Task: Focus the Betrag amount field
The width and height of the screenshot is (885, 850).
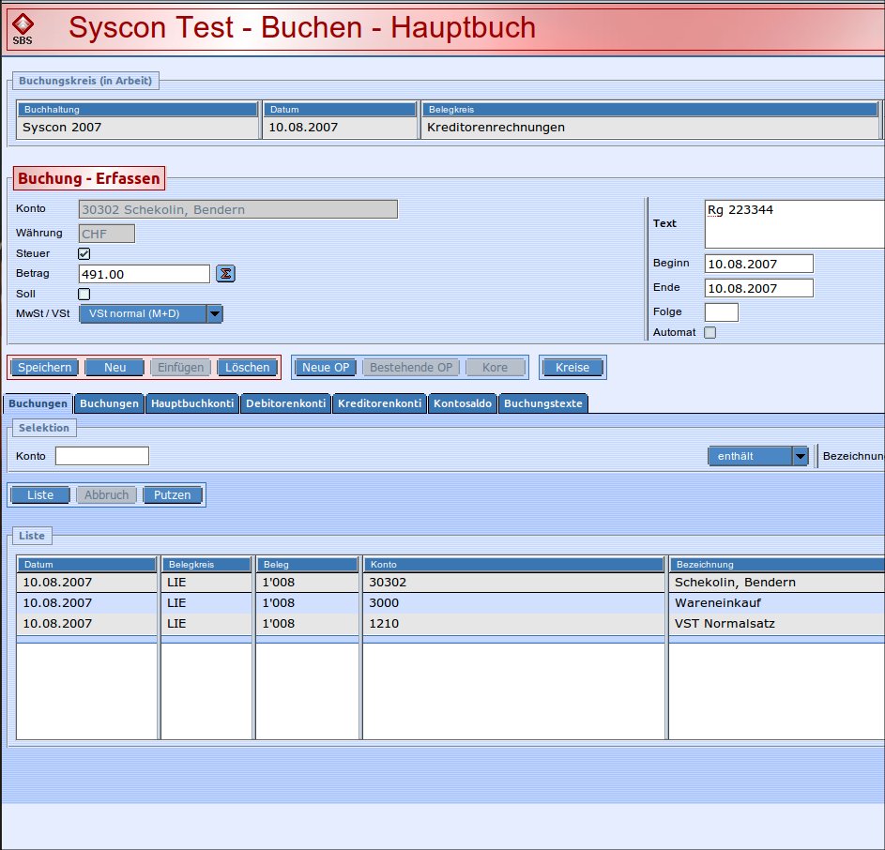Action: [x=144, y=274]
